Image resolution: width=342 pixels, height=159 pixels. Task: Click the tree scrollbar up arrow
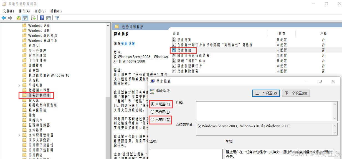coord(108,25)
